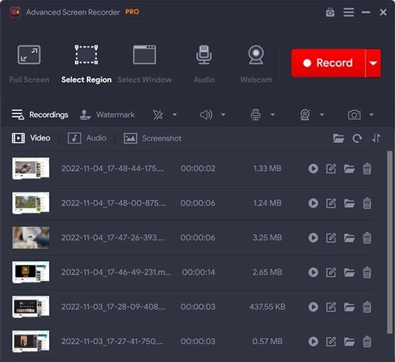Edit recording 2022-11-03_17-28-09-408
395x362 pixels.
(x=331, y=307)
